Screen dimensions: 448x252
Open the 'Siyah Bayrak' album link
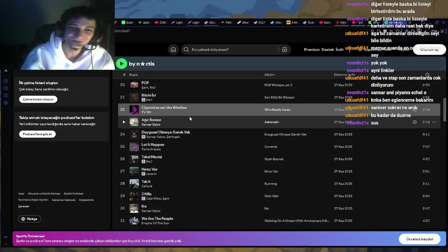274,159
